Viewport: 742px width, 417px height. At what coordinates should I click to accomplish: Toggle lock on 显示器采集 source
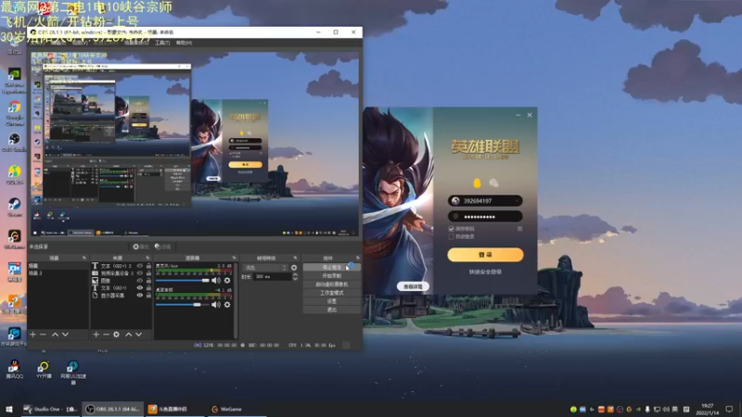pyautogui.click(x=148, y=295)
